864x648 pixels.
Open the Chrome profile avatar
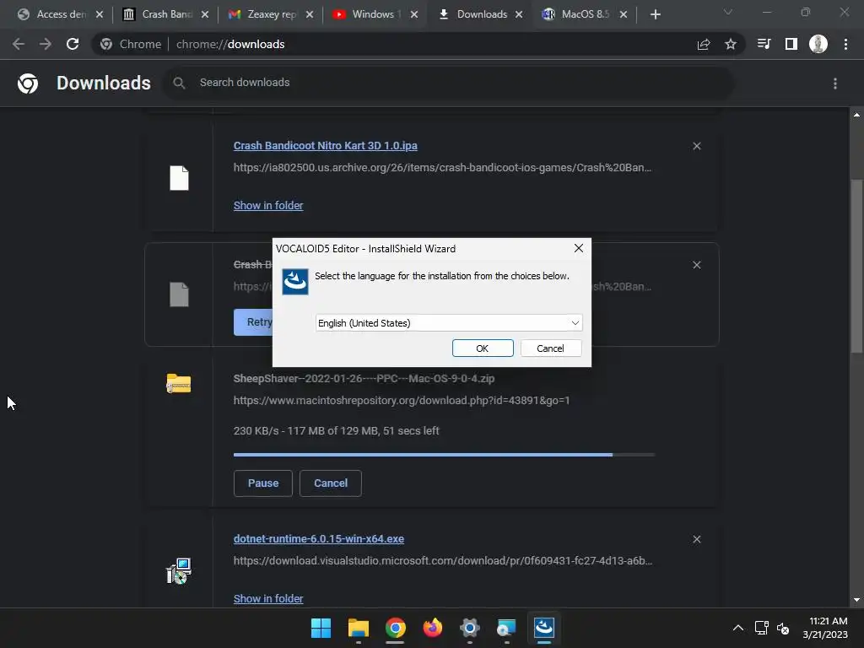coord(818,44)
